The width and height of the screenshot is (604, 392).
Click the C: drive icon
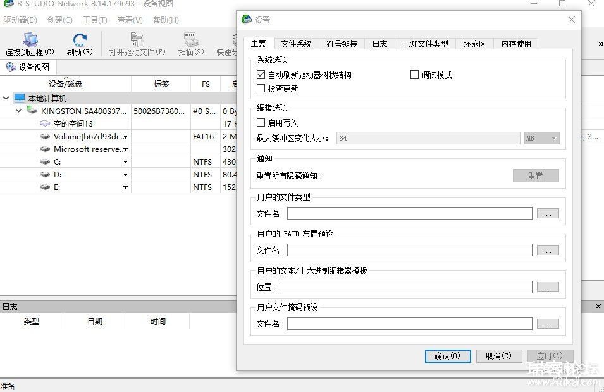coord(45,161)
